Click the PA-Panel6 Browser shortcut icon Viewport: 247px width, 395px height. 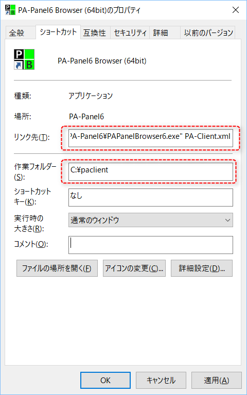(24, 59)
